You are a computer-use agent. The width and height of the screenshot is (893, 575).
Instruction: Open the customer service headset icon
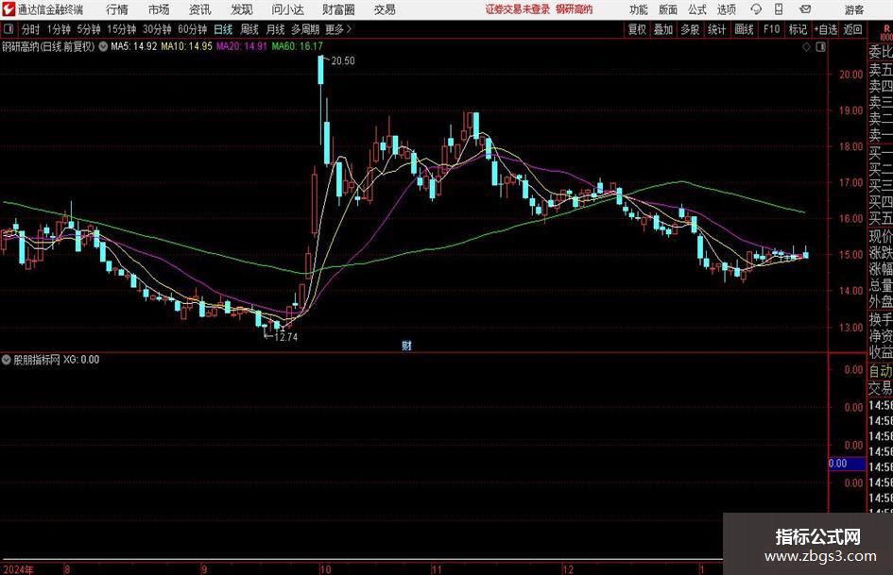(756, 9)
